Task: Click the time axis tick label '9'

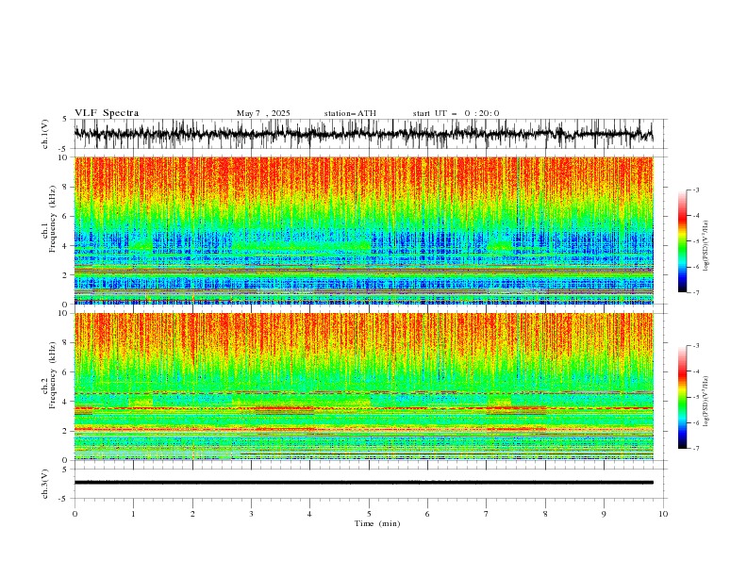Action: coord(604,514)
